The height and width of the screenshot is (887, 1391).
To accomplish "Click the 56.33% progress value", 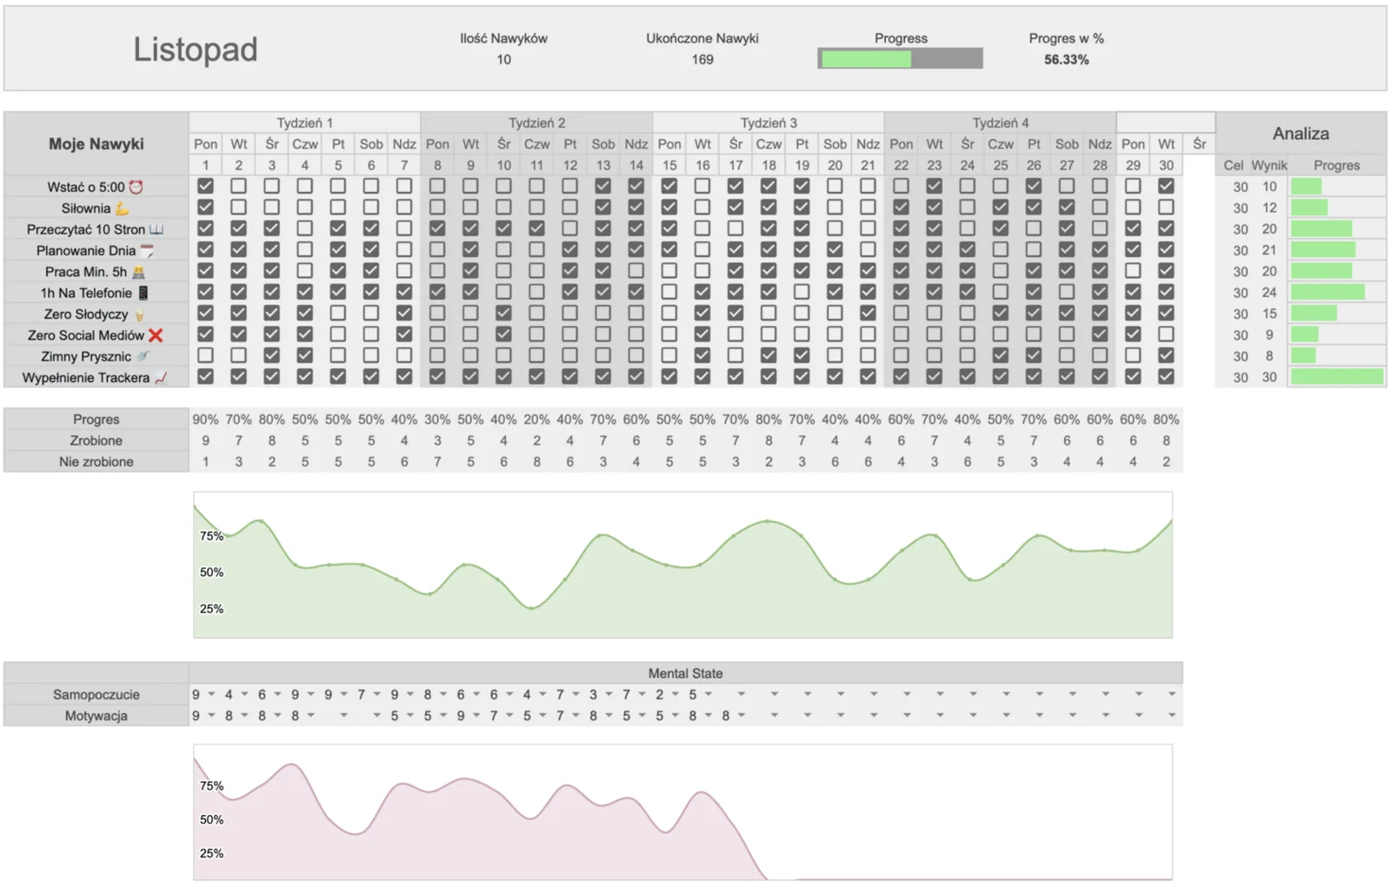I will [x=1067, y=60].
